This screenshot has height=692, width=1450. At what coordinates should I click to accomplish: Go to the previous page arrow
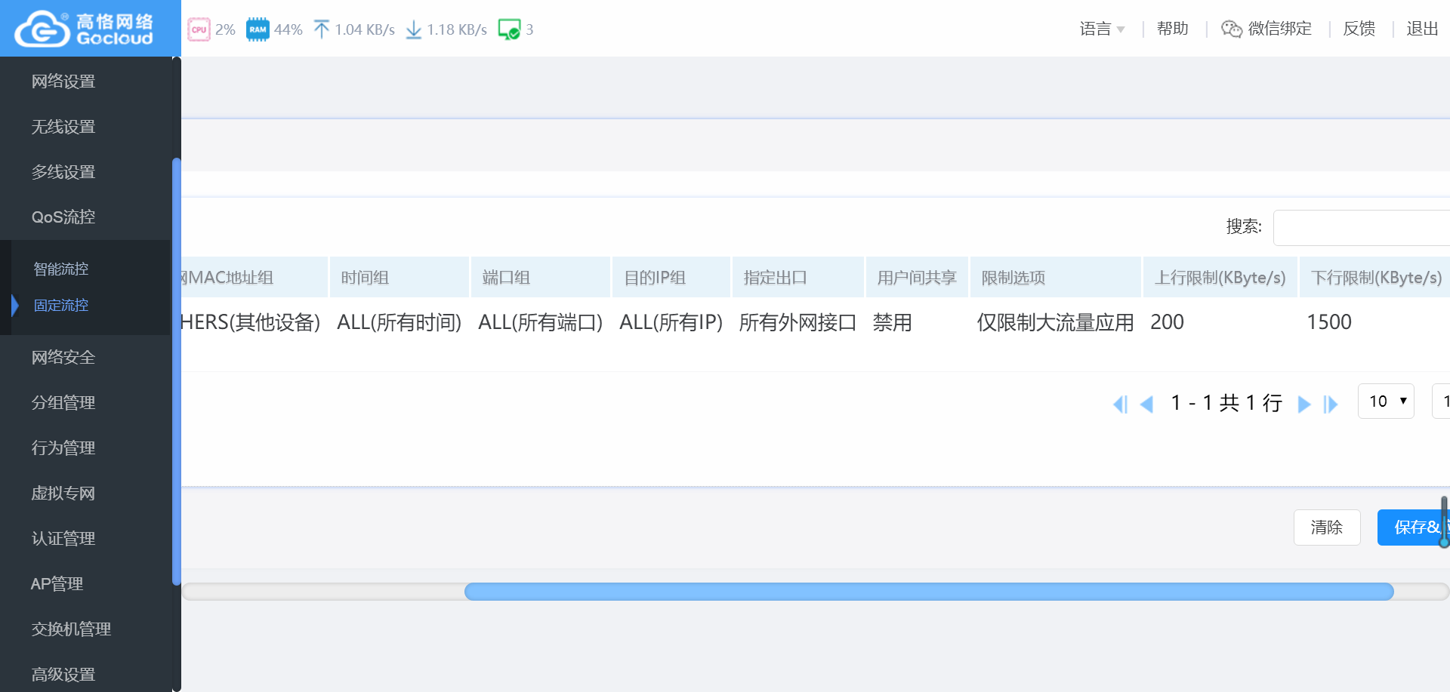[1146, 404]
